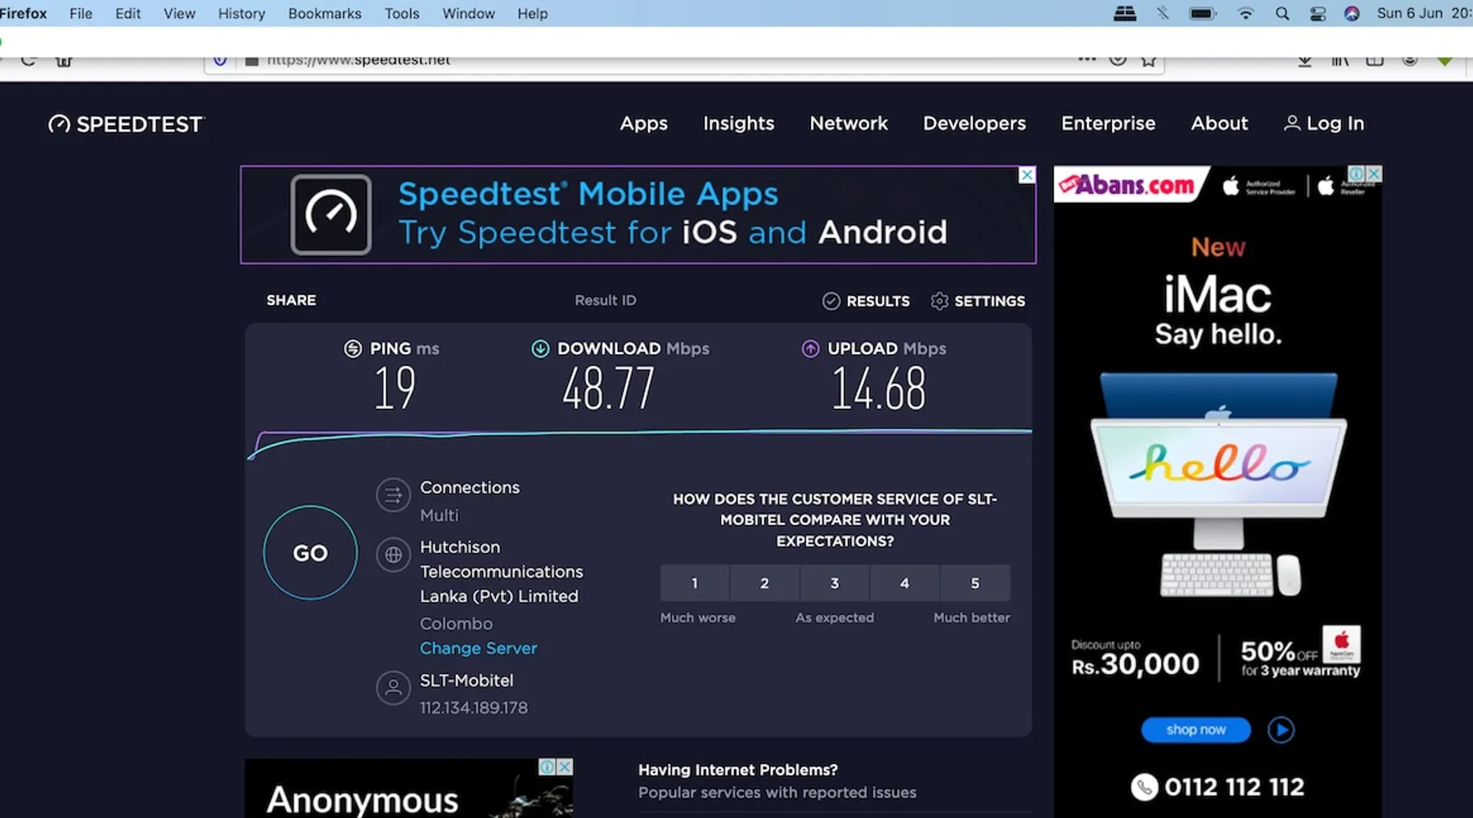Open the History menu
This screenshot has width=1473, height=818.
pyautogui.click(x=241, y=13)
